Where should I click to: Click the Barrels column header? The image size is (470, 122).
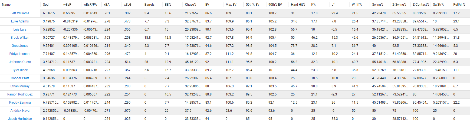149,5
